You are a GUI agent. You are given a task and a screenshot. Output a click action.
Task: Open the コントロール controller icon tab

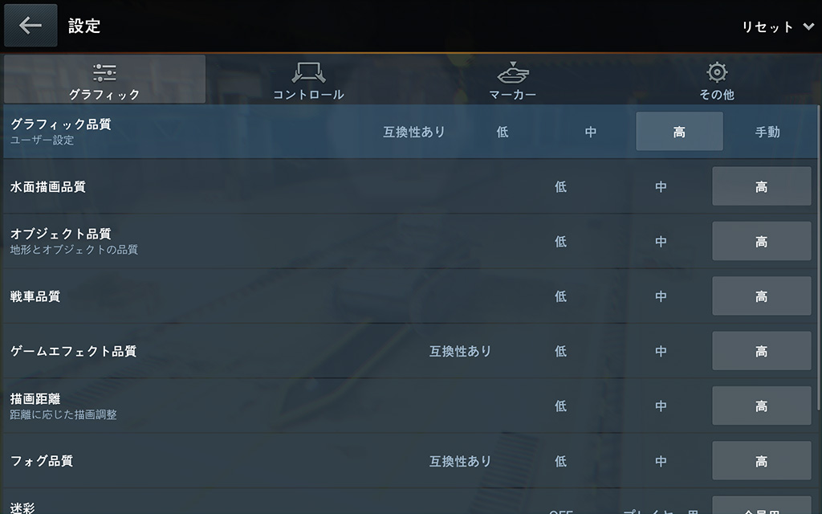coord(309,80)
